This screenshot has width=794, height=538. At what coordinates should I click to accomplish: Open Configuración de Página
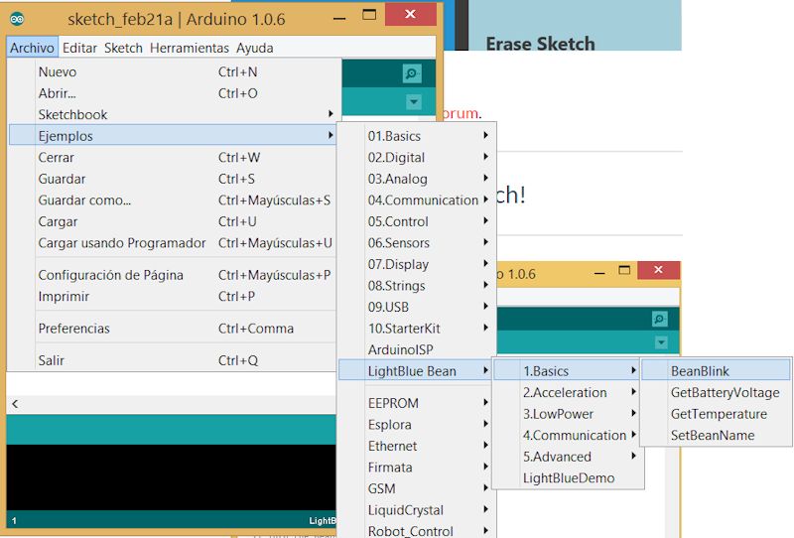click(172, 275)
